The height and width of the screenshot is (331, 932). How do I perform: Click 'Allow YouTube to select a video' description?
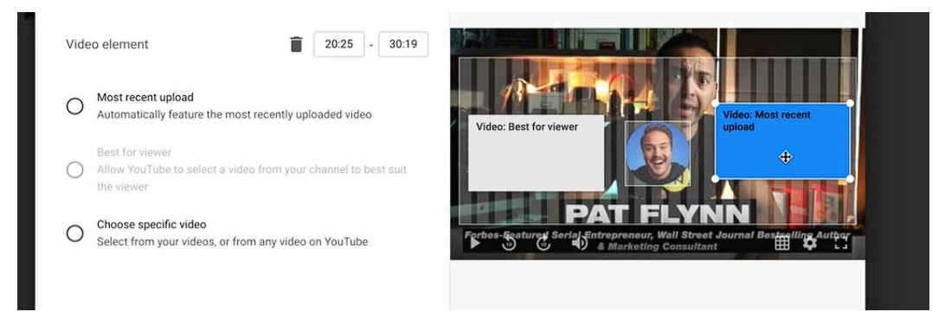252,178
